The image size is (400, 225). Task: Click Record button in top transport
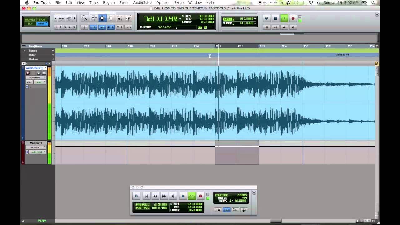click(293, 18)
